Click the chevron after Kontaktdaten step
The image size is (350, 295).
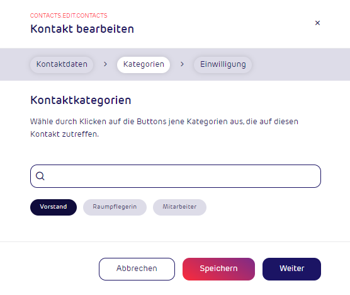[105, 64]
